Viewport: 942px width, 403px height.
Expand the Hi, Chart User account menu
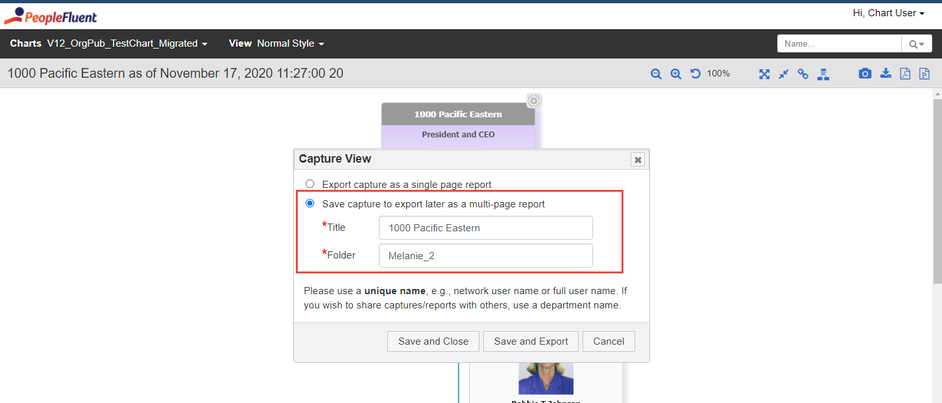(x=888, y=12)
